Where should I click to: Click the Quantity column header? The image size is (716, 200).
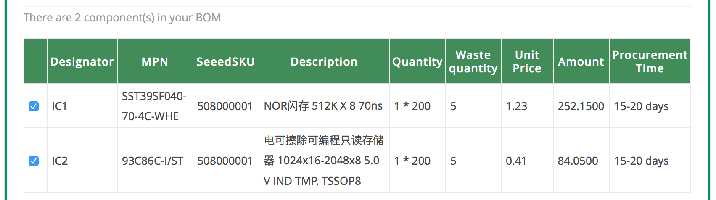417,61
